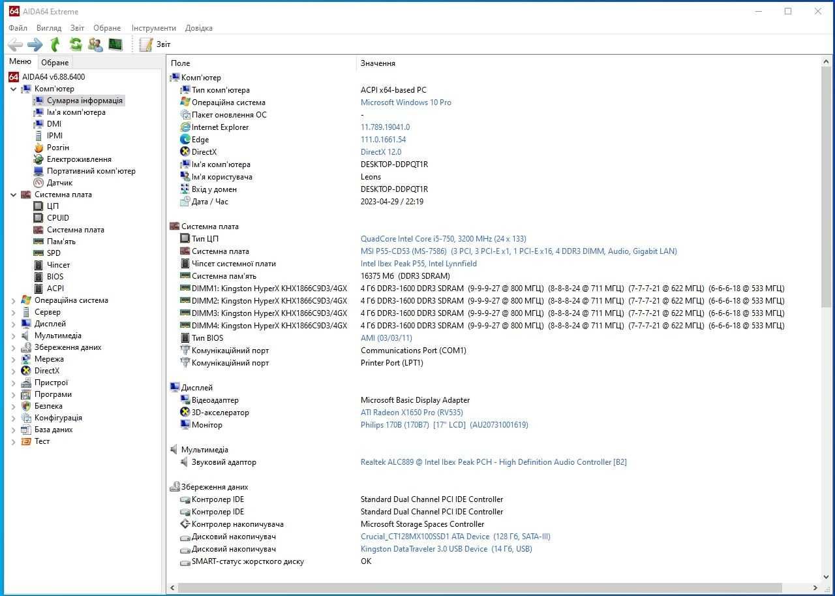The image size is (835, 596).
Task: Collapse the Системна плата tree node
Action: (x=14, y=195)
